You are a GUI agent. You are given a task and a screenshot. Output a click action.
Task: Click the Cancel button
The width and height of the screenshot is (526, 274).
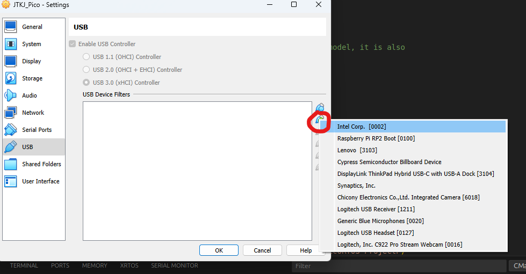click(x=262, y=250)
